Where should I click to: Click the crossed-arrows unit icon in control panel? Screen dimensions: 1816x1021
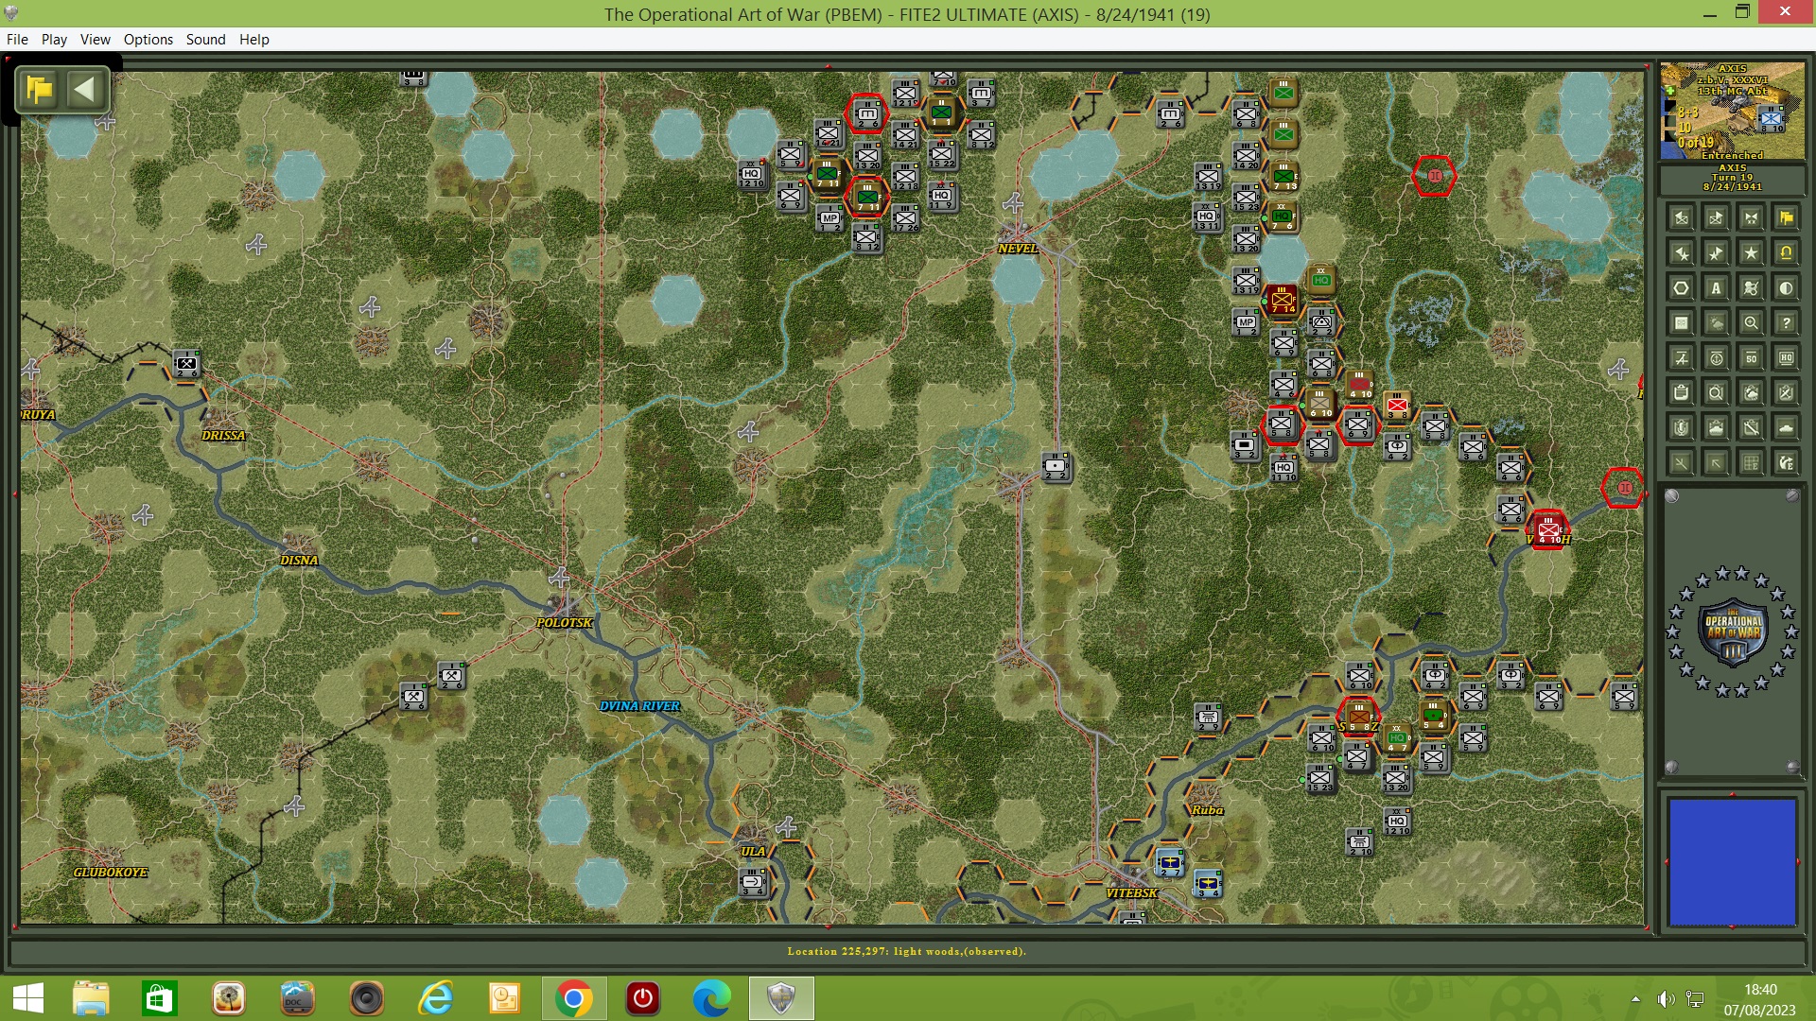1751,218
